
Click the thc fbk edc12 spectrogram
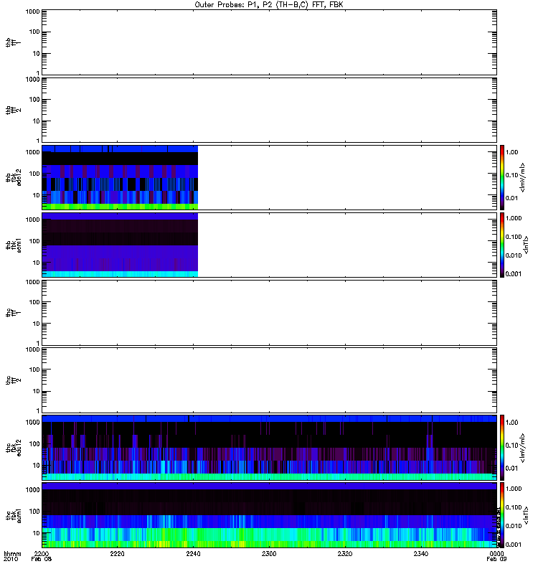269,447
